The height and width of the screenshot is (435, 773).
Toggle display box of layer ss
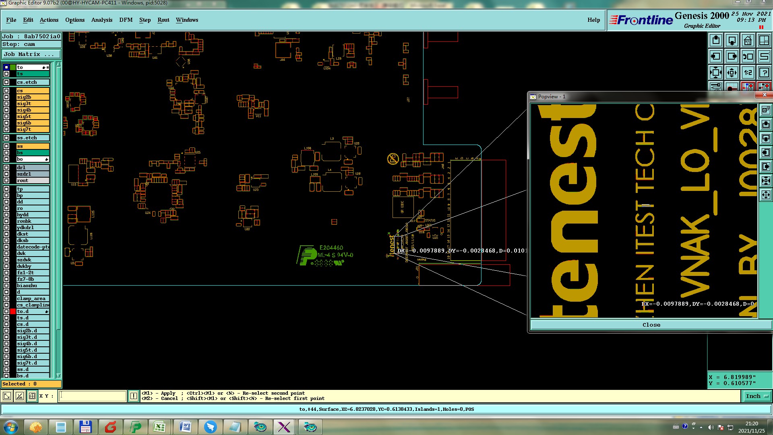pyautogui.click(x=6, y=146)
